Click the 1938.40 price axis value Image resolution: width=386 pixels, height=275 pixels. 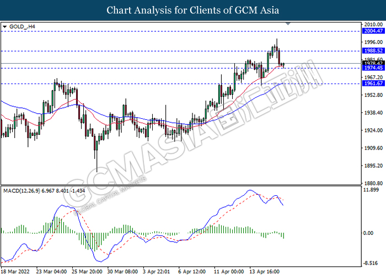(373, 112)
